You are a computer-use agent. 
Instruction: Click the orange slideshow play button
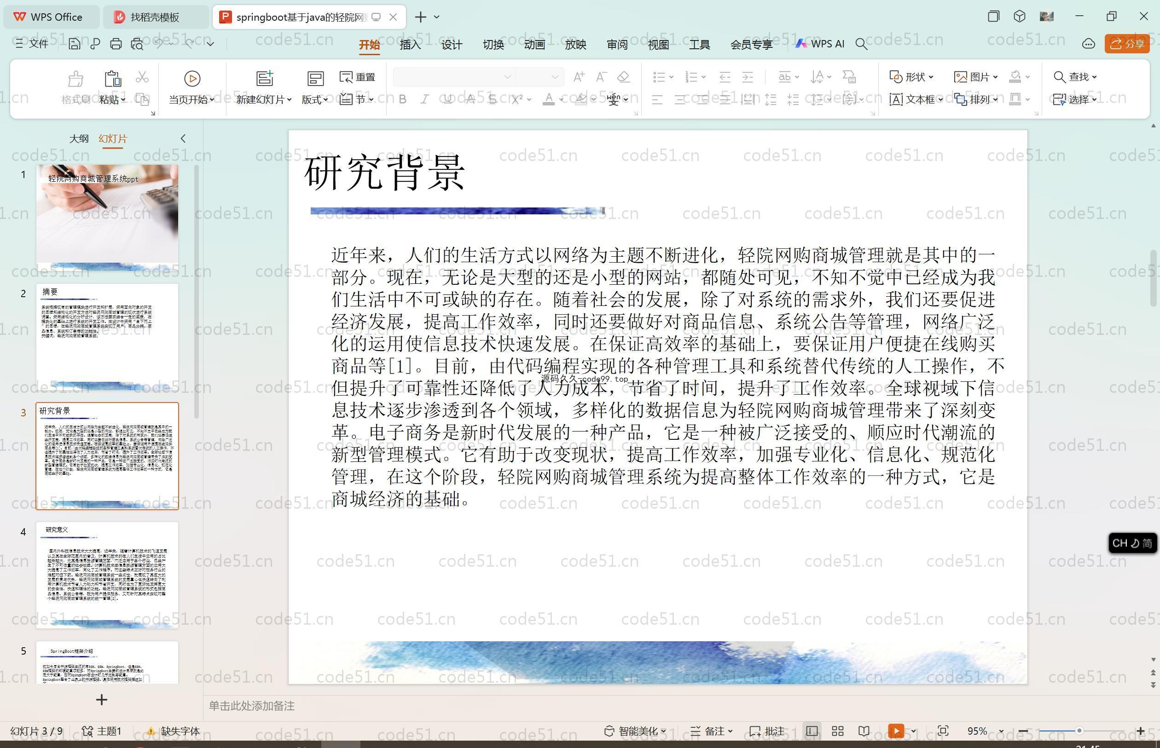(x=896, y=731)
